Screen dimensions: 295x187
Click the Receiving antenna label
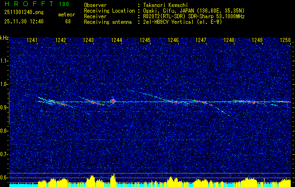108,22
